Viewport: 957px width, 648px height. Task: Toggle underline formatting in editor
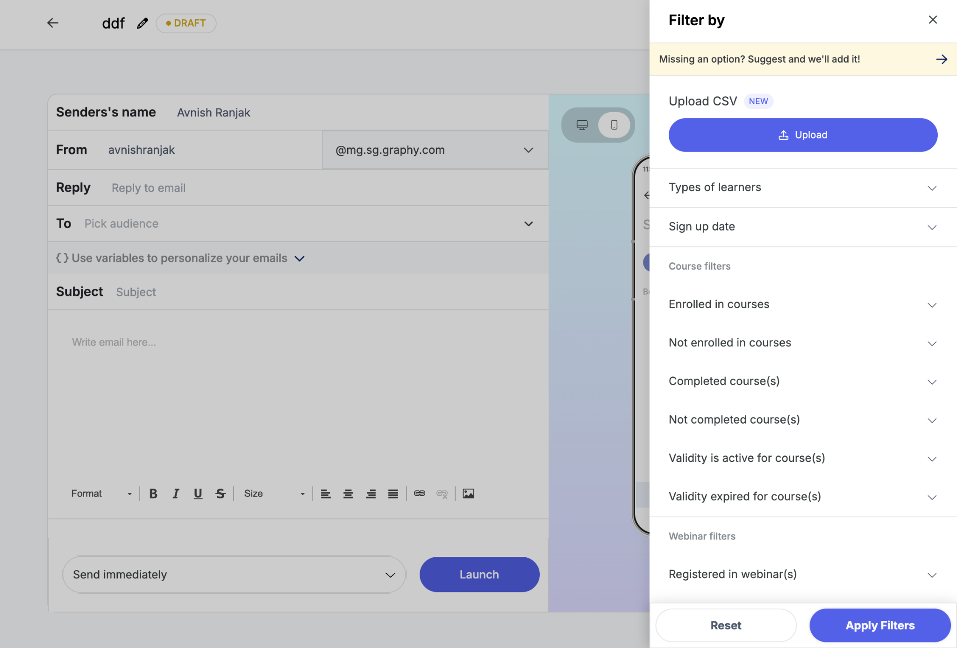[198, 494]
